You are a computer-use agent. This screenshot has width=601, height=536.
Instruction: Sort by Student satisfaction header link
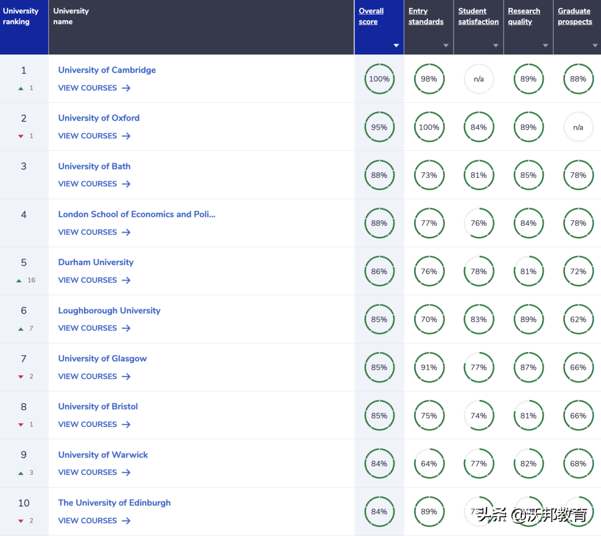coord(479,17)
